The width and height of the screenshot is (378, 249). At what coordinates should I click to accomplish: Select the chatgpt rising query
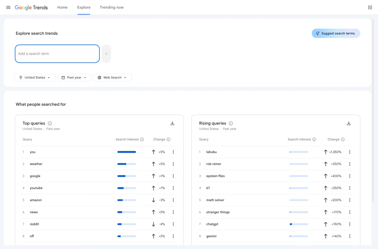212,224
